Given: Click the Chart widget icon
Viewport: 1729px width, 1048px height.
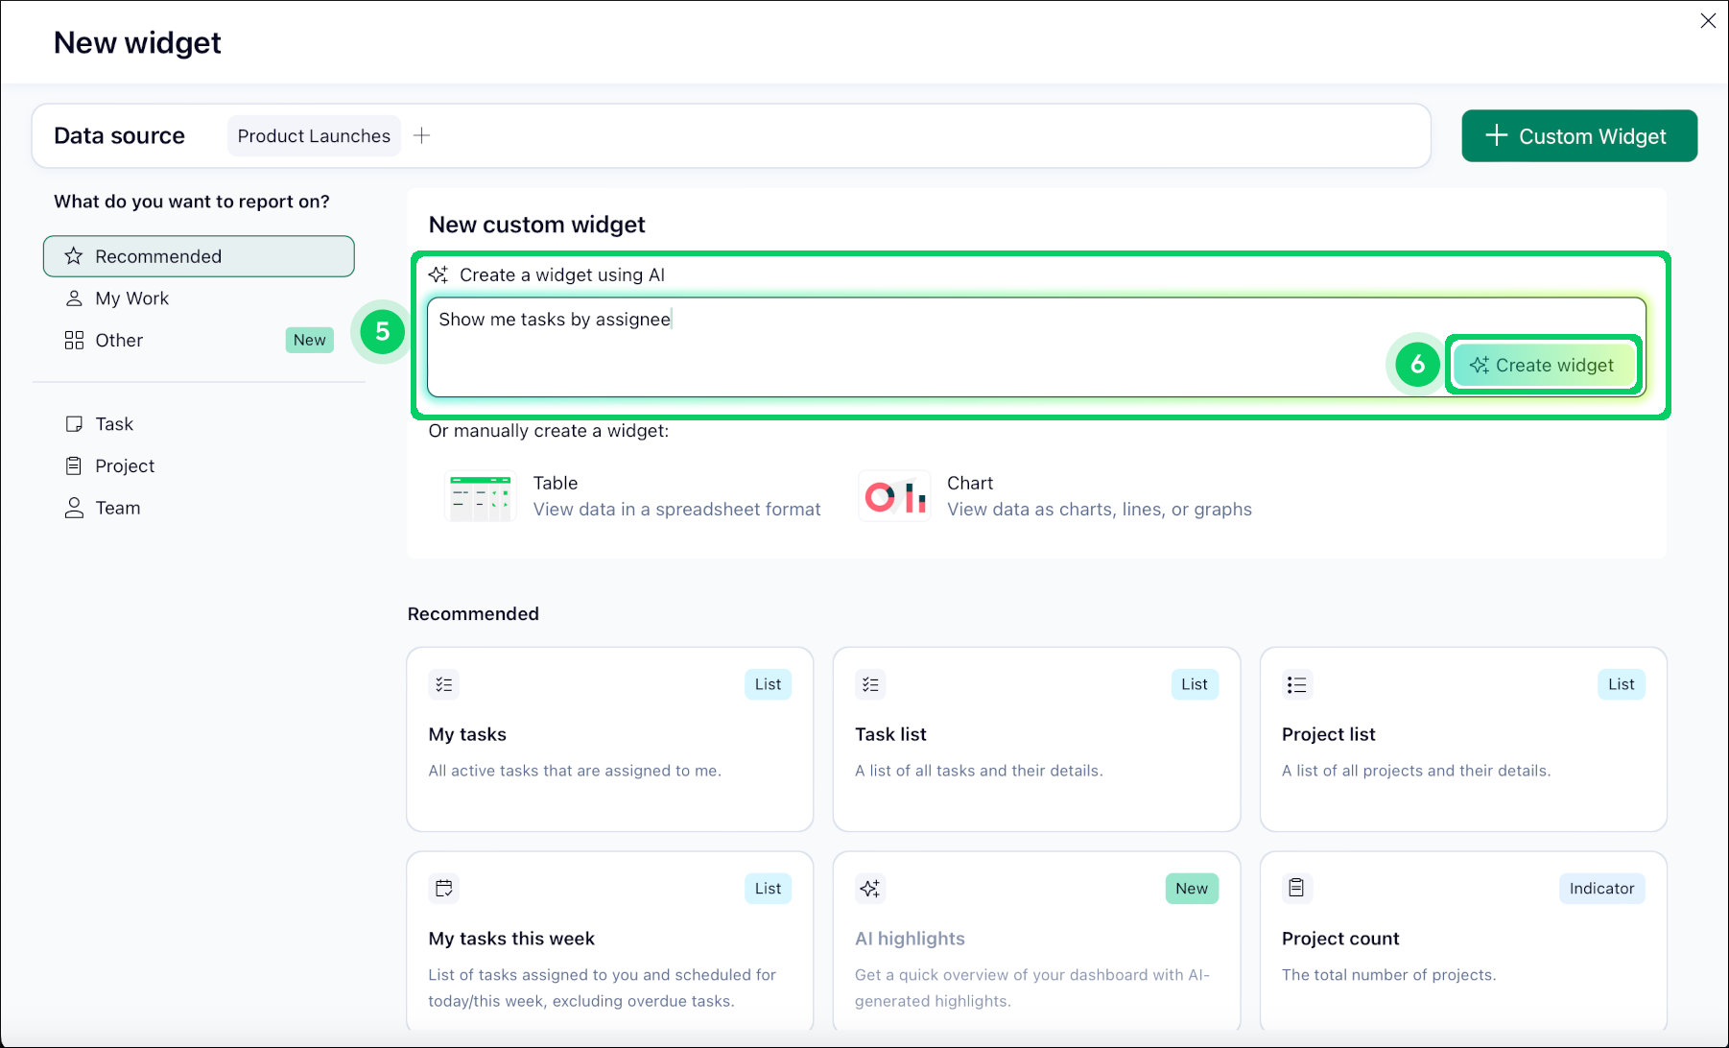Looking at the screenshot, I should click(894, 496).
